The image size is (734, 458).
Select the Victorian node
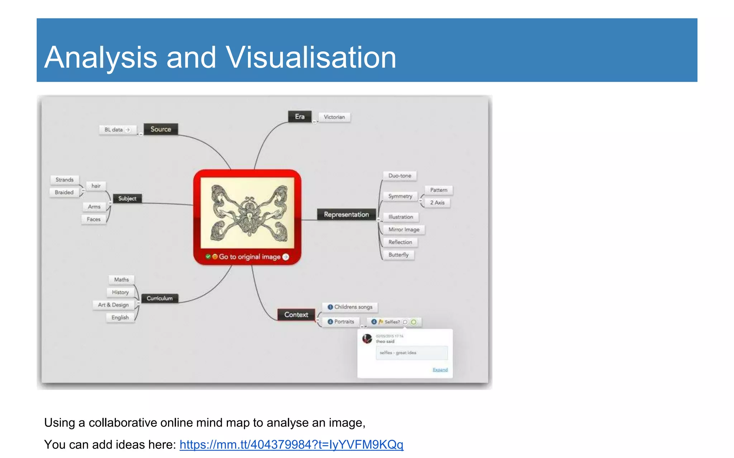[x=334, y=117]
